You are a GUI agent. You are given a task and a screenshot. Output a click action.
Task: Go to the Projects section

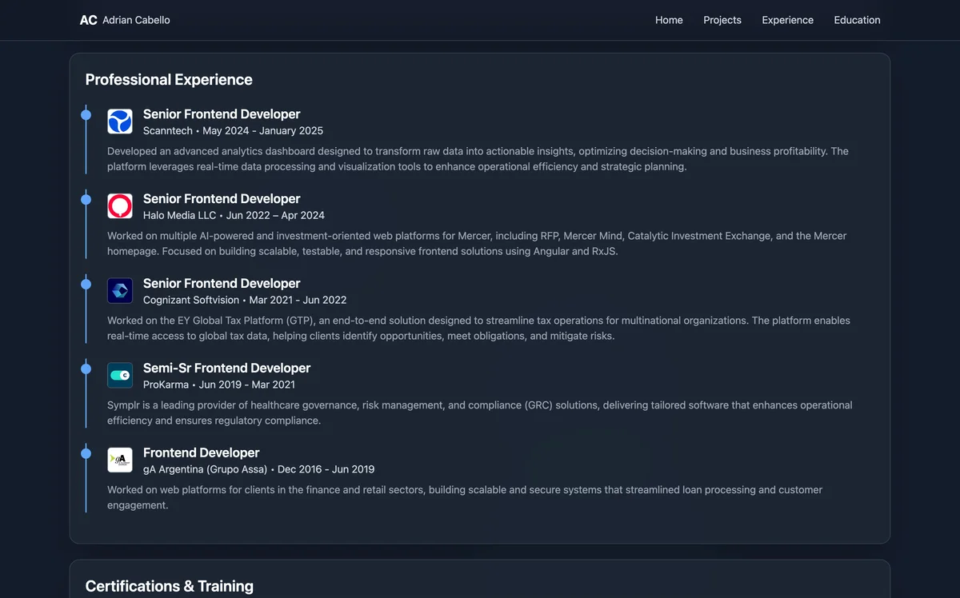(722, 20)
